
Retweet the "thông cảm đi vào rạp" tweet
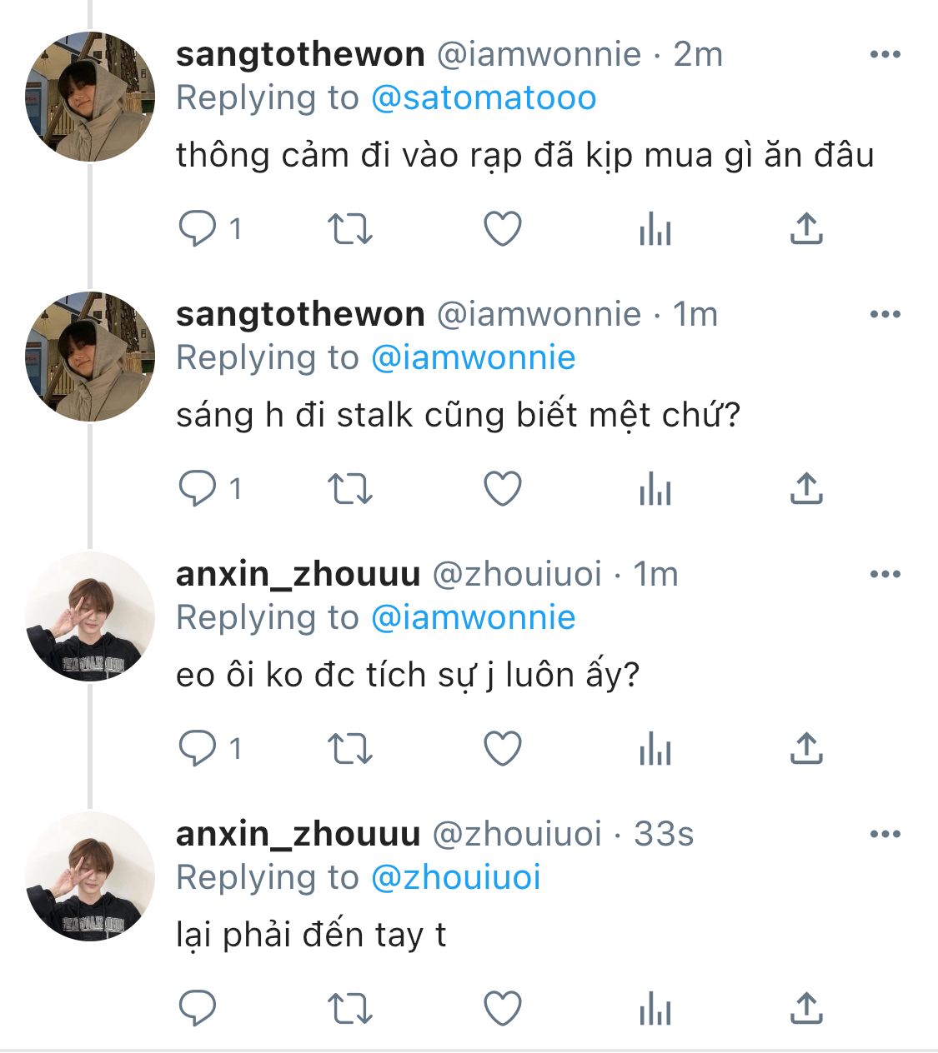tap(349, 228)
